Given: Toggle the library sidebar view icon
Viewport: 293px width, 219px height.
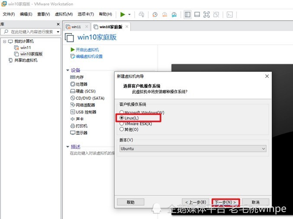Looking at the screenshot, I should [187, 15].
